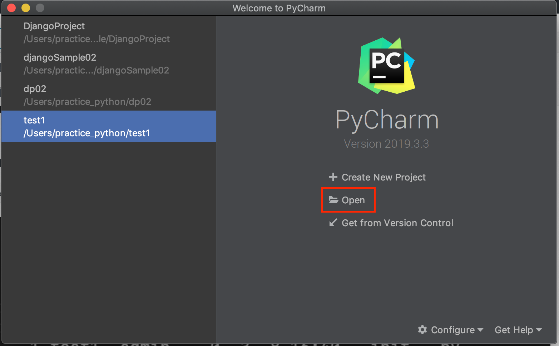Viewport: 559px width, 346px height.
Task: Click the /Users/practice_python/dp02 path text
Action: coord(87,102)
